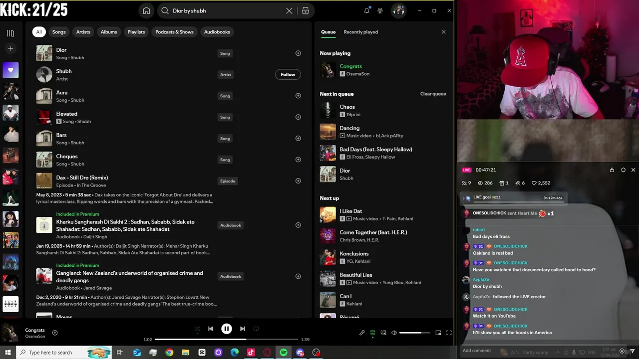Add Elevated song to Liked Songs
The width and height of the screenshot is (639, 359).
pyautogui.click(x=298, y=117)
